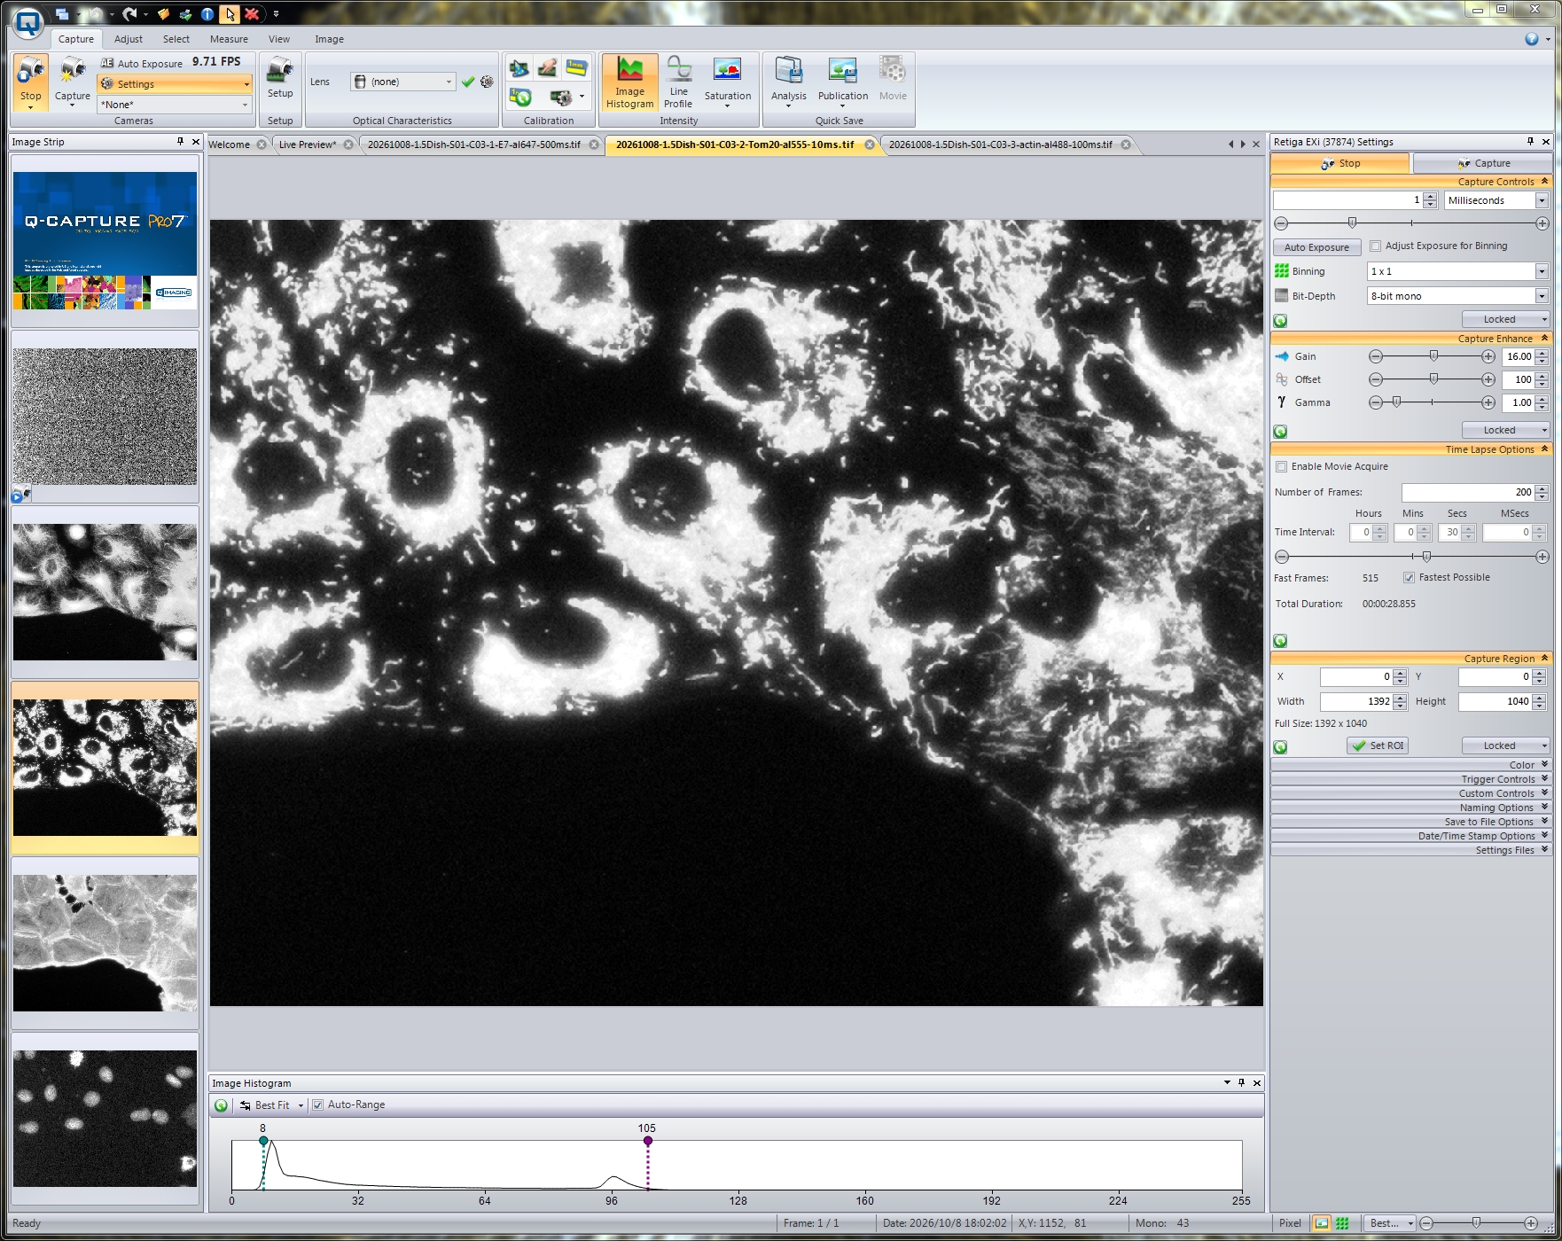The height and width of the screenshot is (1241, 1562).
Task: Click the Image Histogram ribbon icon
Action: coord(629,83)
